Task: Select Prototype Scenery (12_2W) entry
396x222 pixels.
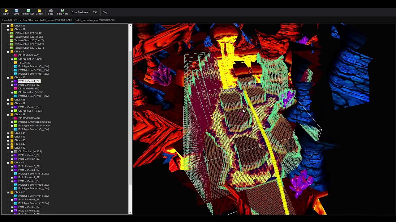Action: point(33,174)
